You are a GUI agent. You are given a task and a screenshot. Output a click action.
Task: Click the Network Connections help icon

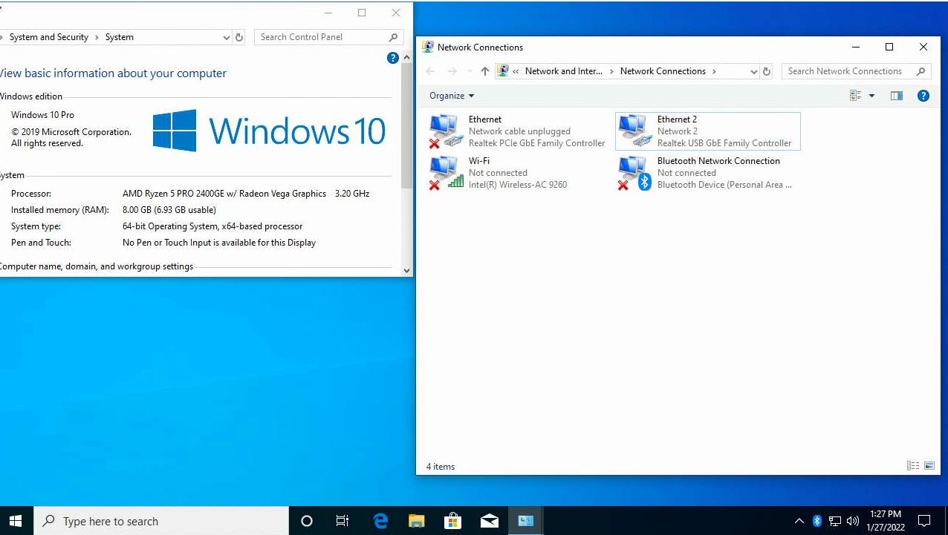tap(923, 96)
